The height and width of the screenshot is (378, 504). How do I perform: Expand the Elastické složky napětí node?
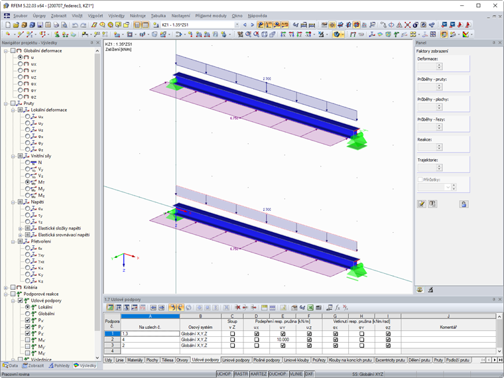21,229
